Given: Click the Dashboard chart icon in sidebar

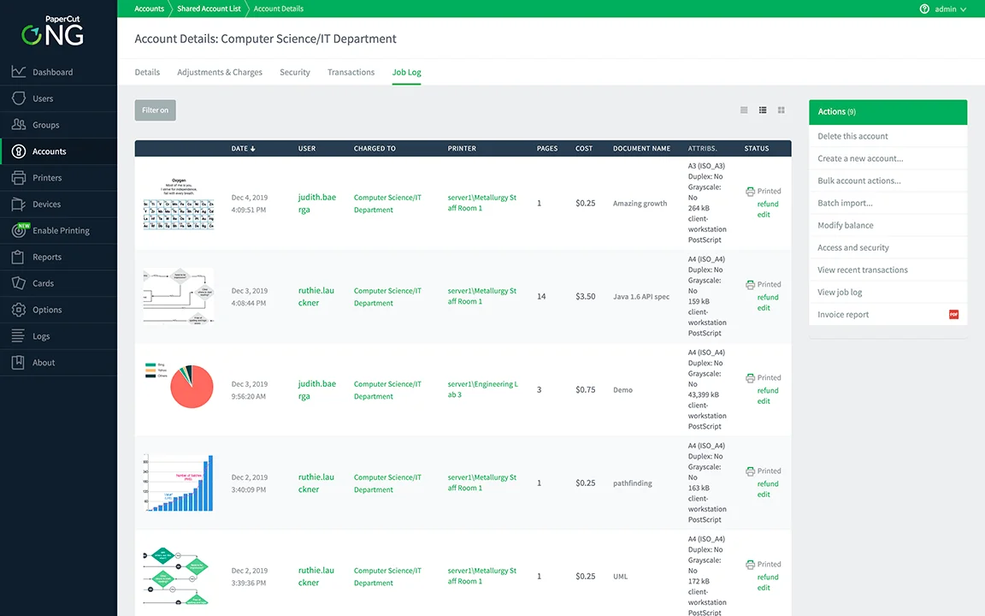Looking at the screenshot, I should pyautogui.click(x=18, y=72).
